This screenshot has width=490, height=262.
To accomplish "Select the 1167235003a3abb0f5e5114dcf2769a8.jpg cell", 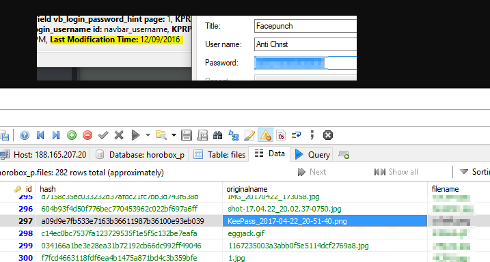I will 325,246.
